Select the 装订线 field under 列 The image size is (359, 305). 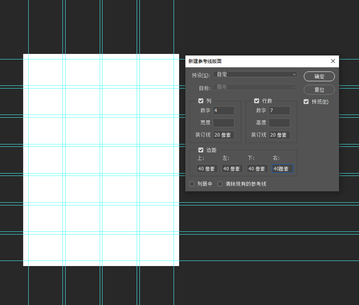[x=223, y=135]
